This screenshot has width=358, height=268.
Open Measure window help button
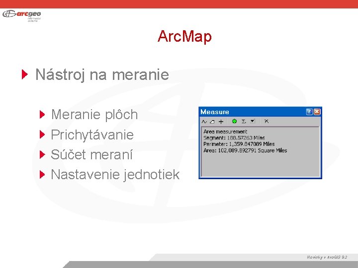coord(309,112)
